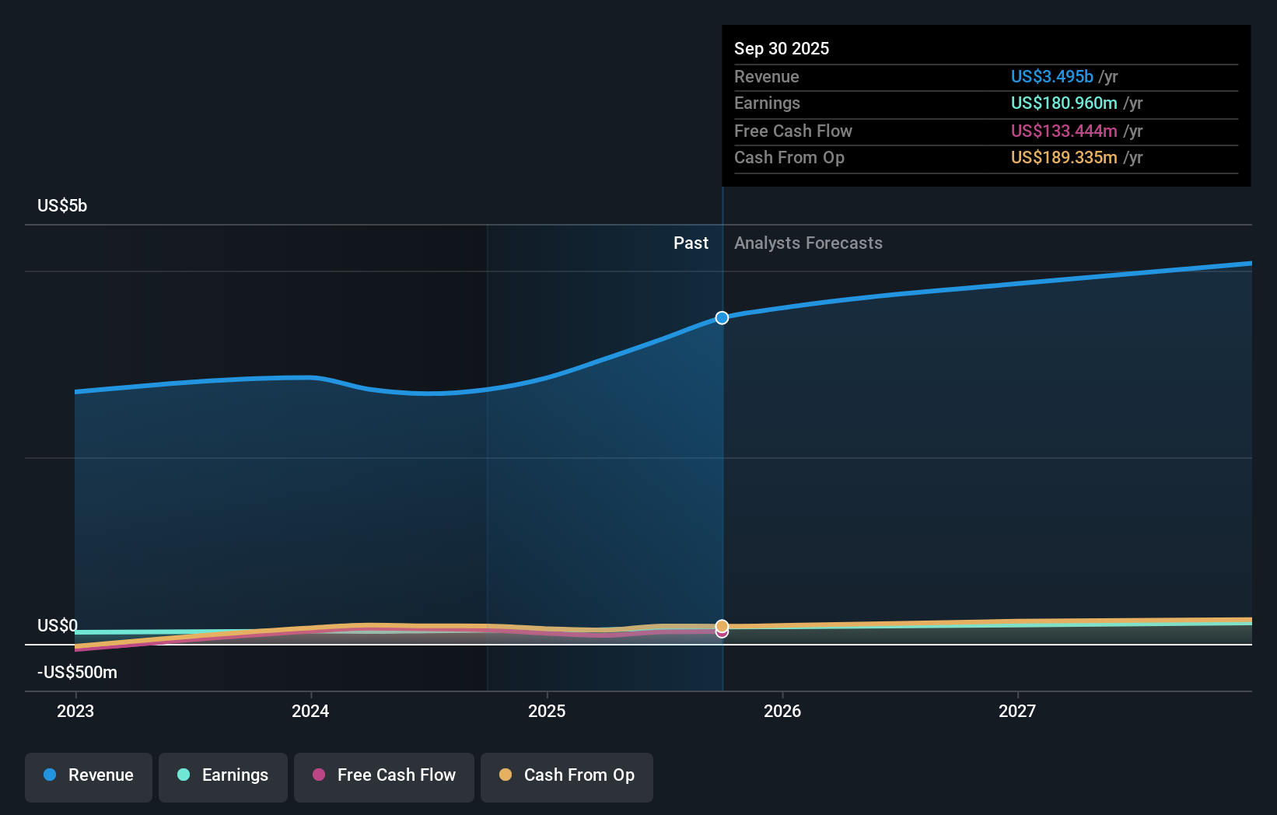Click the blue Revenue legend dot
The height and width of the screenshot is (815, 1277).
[51, 775]
